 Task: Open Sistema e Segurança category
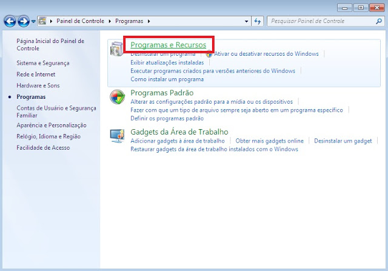[x=43, y=63]
